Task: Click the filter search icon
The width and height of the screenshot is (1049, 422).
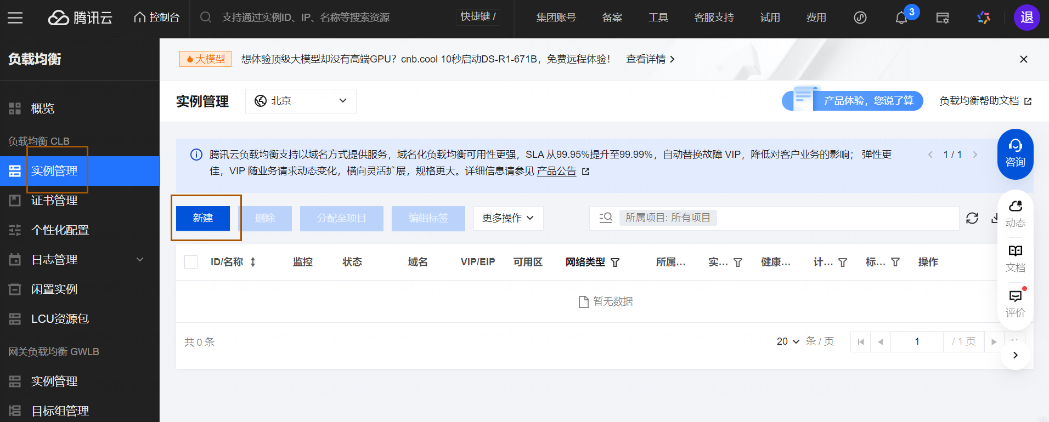Action: 606,218
